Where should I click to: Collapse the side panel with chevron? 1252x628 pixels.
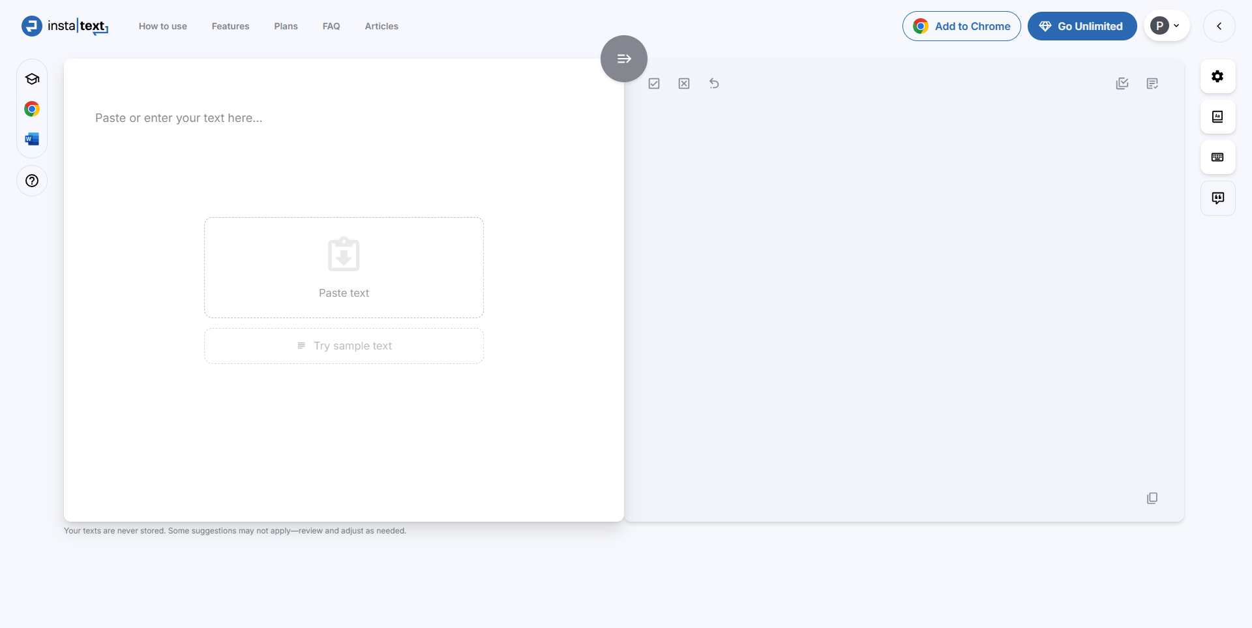(1219, 26)
